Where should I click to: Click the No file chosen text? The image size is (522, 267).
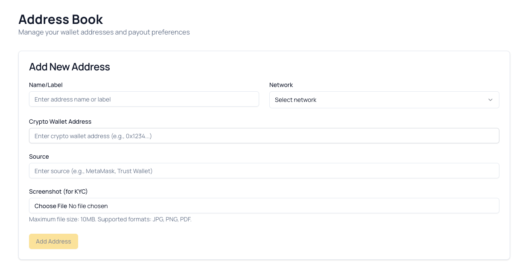coord(88,206)
